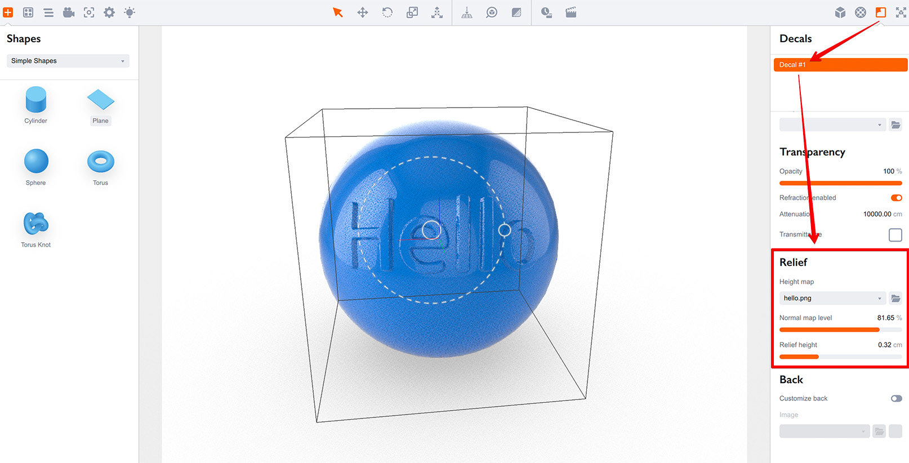The image size is (909, 463).
Task: Click the small swatch after Back image folder
Action: [895, 431]
